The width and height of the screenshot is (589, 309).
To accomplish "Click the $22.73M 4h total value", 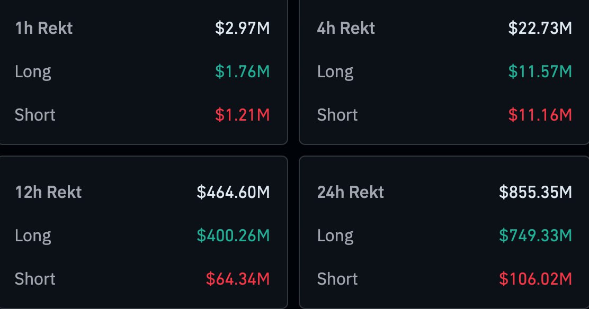I will (540, 28).
